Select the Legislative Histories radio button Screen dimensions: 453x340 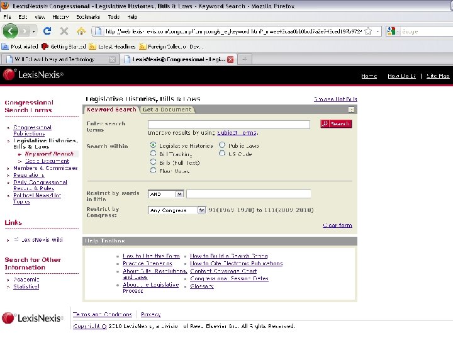[153, 145]
